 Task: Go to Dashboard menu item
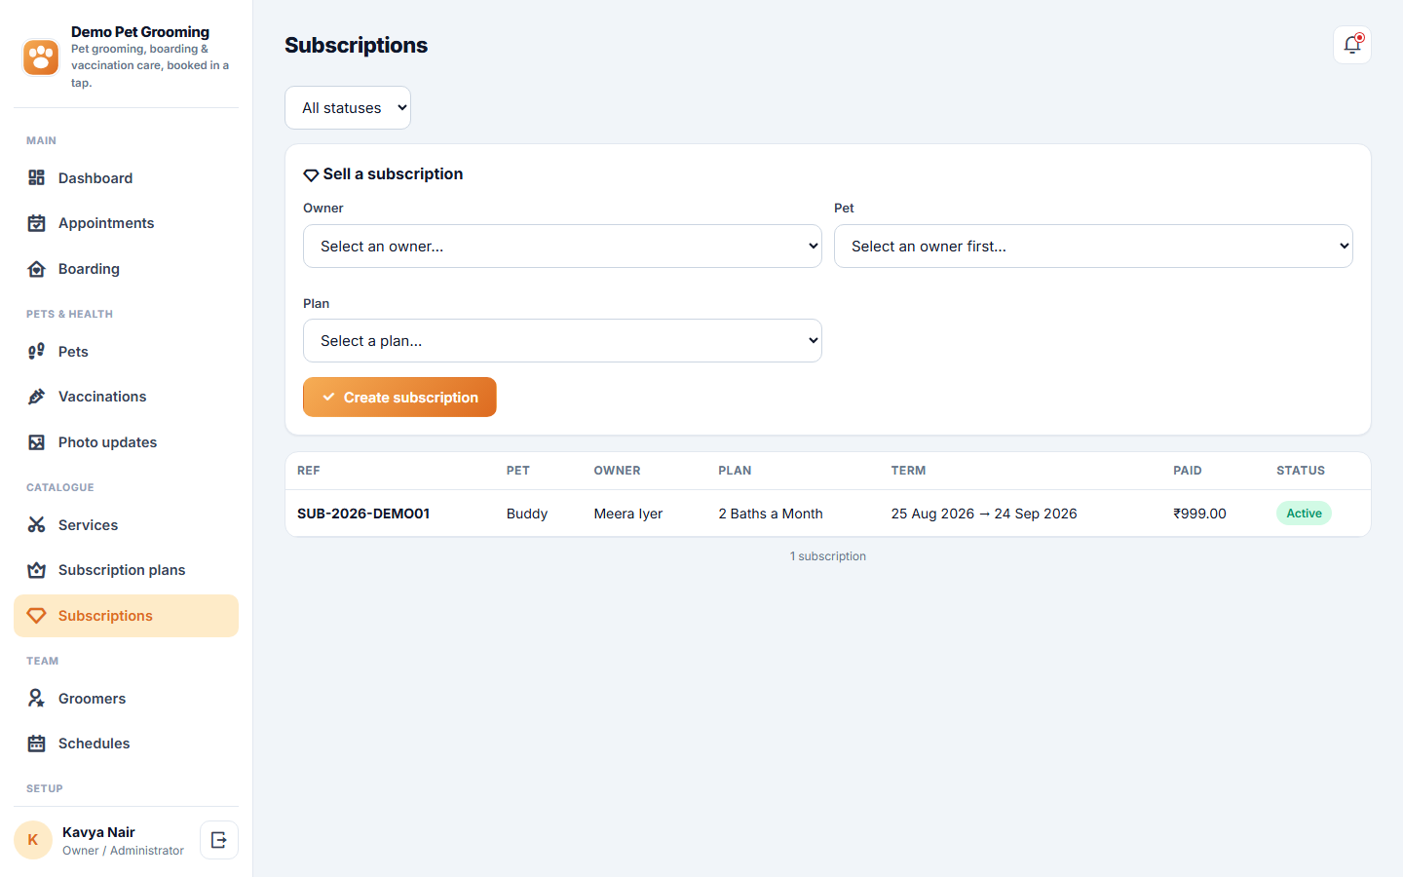pyautogui.click(x=126, y=178)
